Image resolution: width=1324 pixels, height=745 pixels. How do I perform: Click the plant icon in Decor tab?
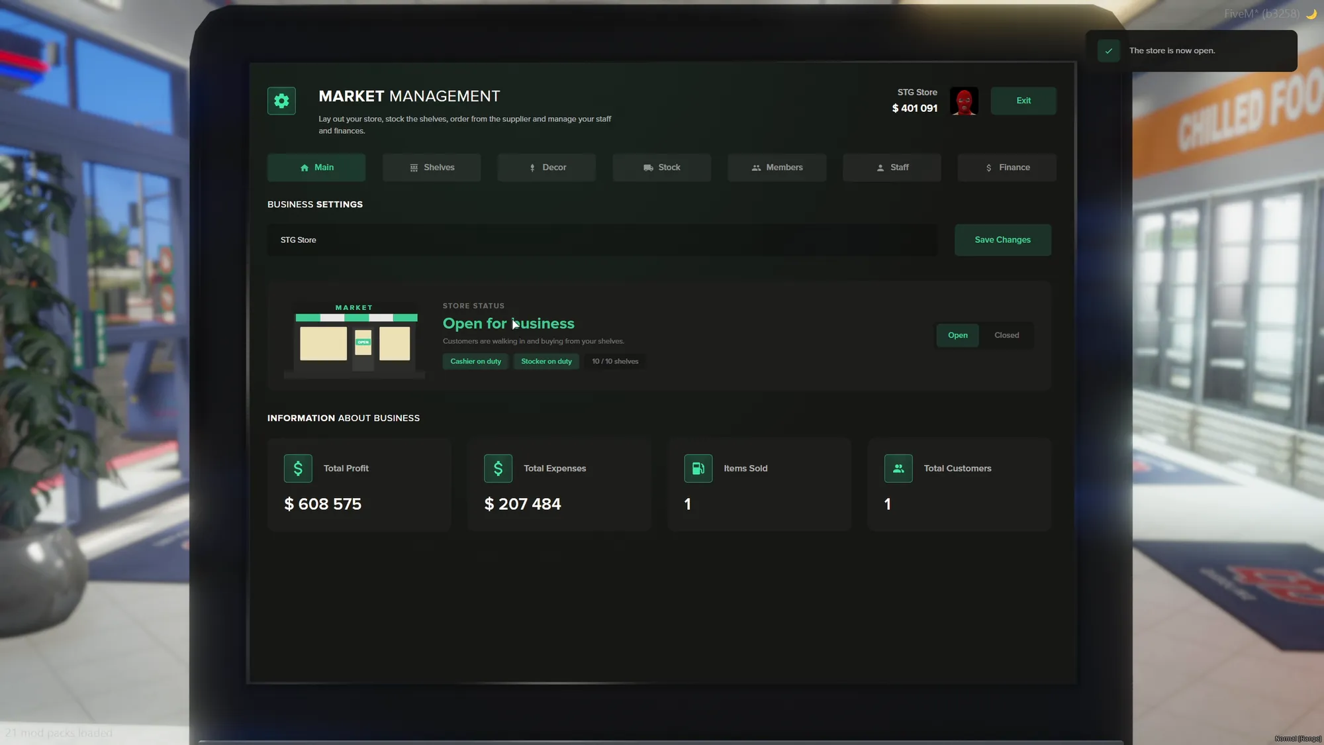click(532, 168)
